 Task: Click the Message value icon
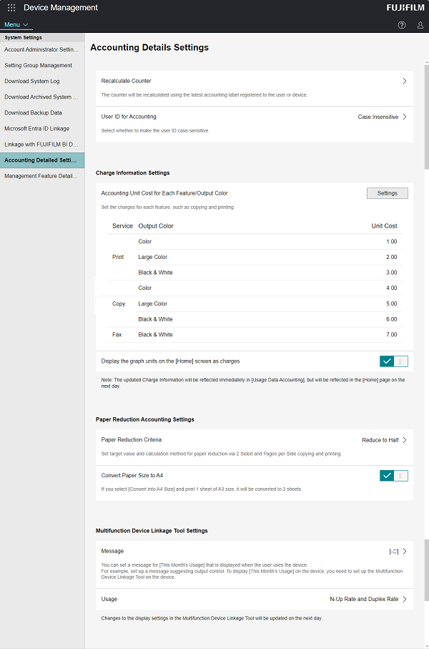click(x=394, y=551)
